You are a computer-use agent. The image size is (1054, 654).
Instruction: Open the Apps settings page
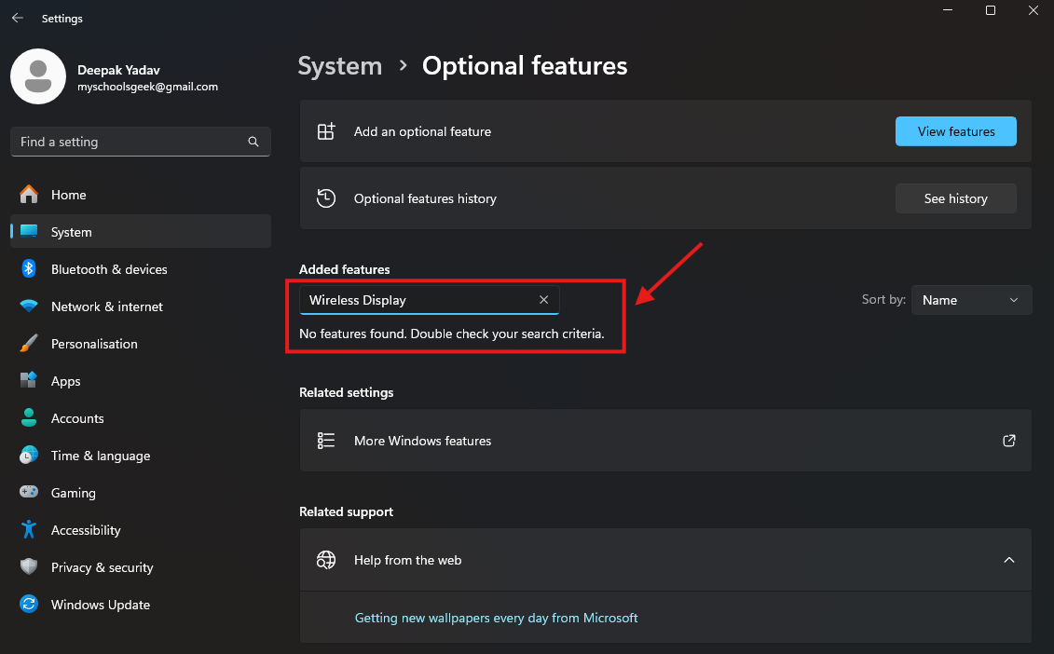click(x=141, y=380)
